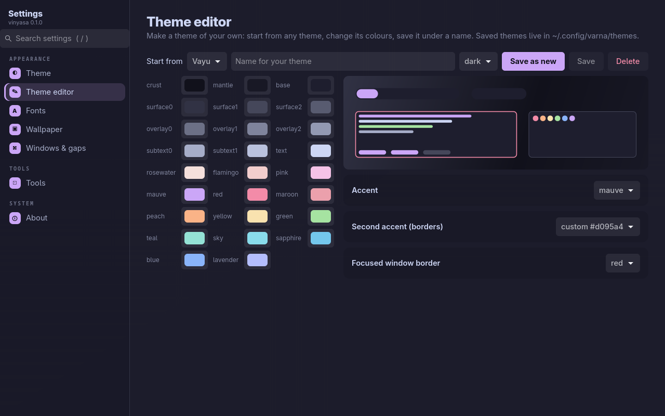This screenshot has height=416, width=665.
Task: Edit the blue color swatch
Action: 194,260
